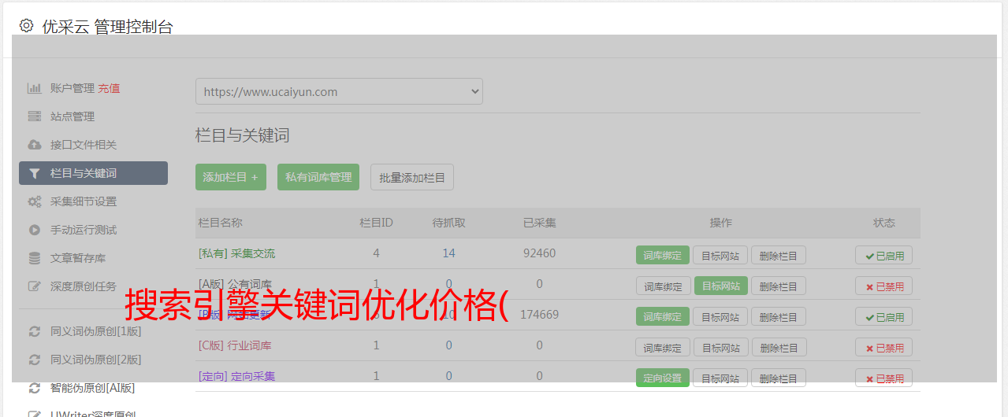Viewport: 1008px width, 417px height.
Task: Click the [定向] 定向采集 column name
Action: coord(236,376)
